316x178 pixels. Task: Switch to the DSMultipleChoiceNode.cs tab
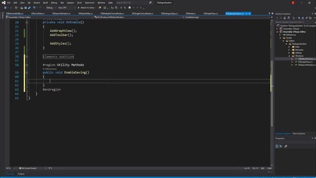(x=112, y=14)
